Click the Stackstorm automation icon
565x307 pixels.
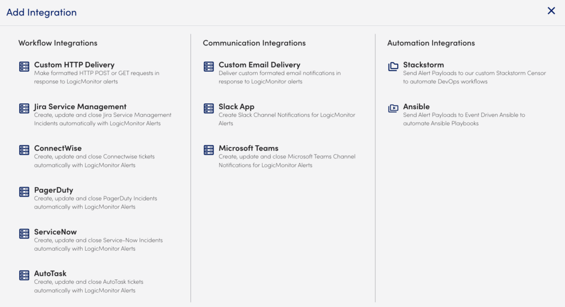pyautogui.click(x=393, y=67)
